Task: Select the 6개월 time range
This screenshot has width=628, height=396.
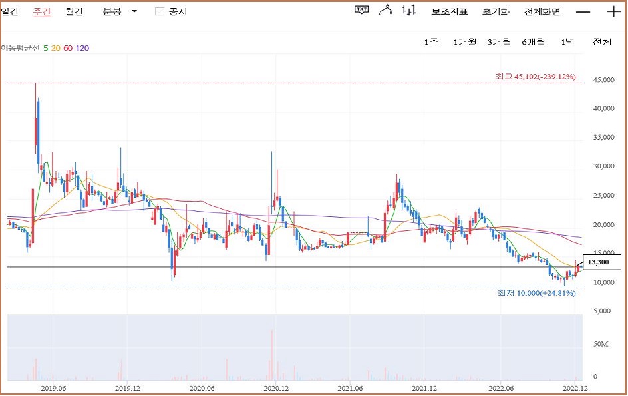Action: 533,42
